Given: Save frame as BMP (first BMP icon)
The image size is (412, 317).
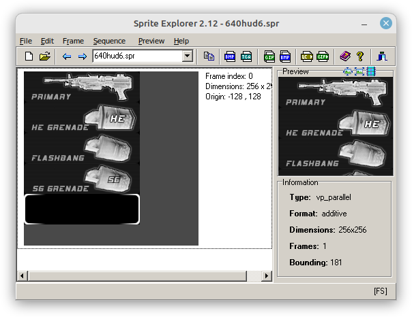Looking at the screenshot, I should (230, 56).
